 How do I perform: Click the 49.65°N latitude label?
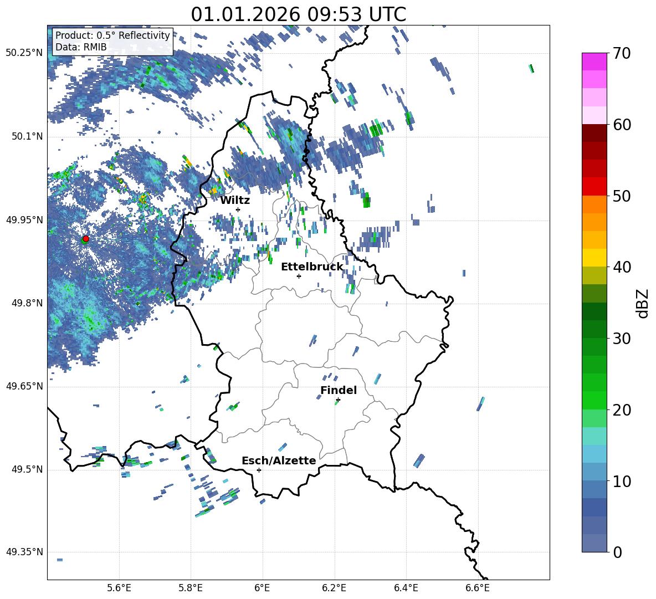pyautogui.click(x=24, y=387)
